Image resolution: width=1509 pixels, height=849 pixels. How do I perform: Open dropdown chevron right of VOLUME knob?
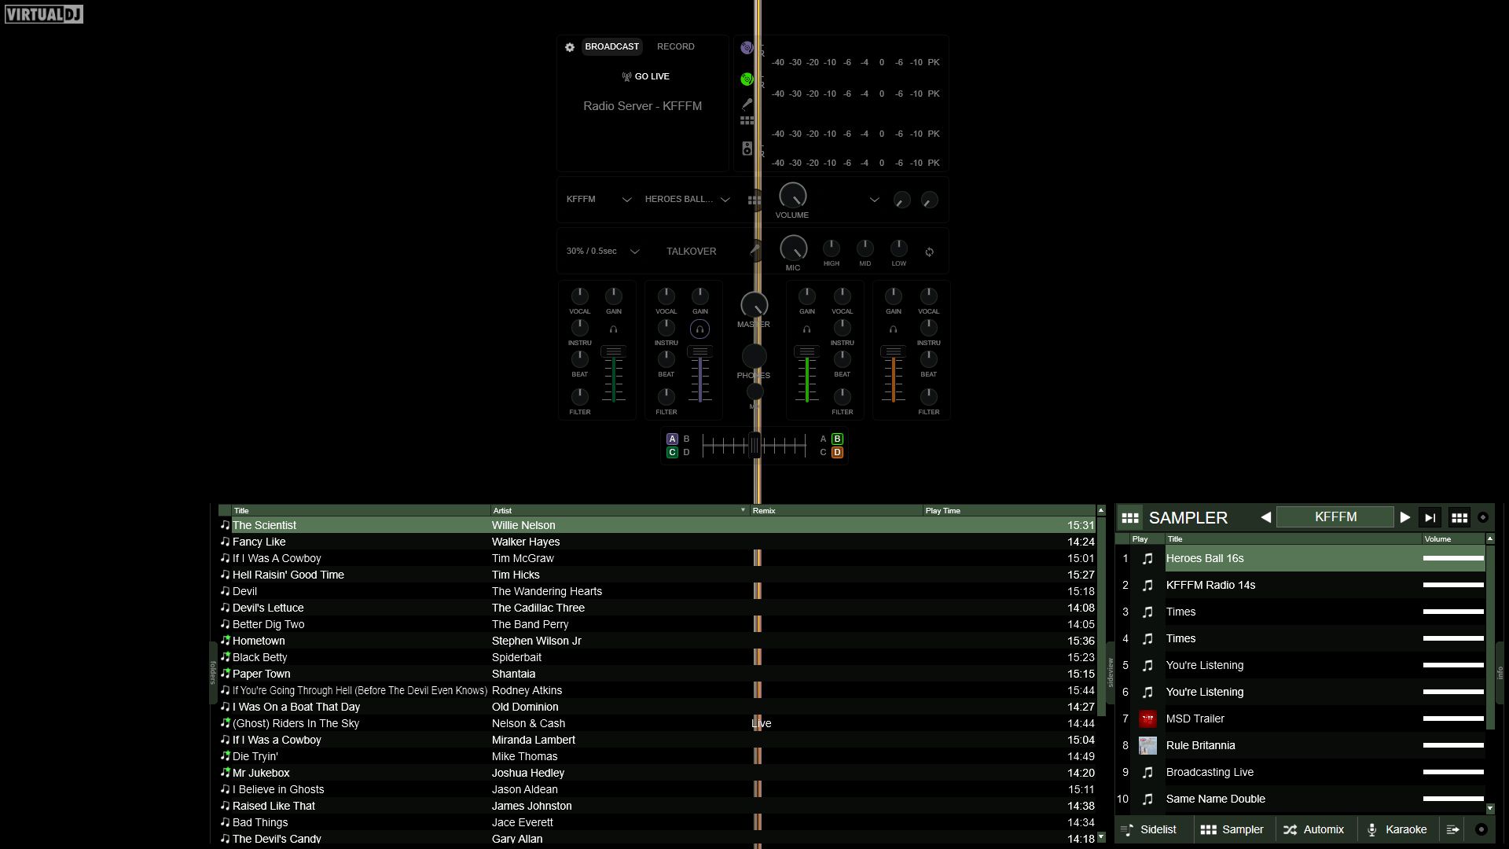[874, 200]
